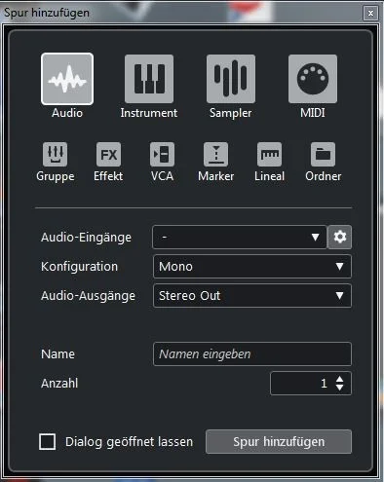Enable Dialog geöffnet lassen checkbox

pos(48,442)
